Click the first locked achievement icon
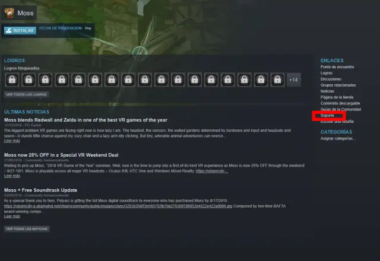This screenshot has height=261, width=380. [12, 79]
